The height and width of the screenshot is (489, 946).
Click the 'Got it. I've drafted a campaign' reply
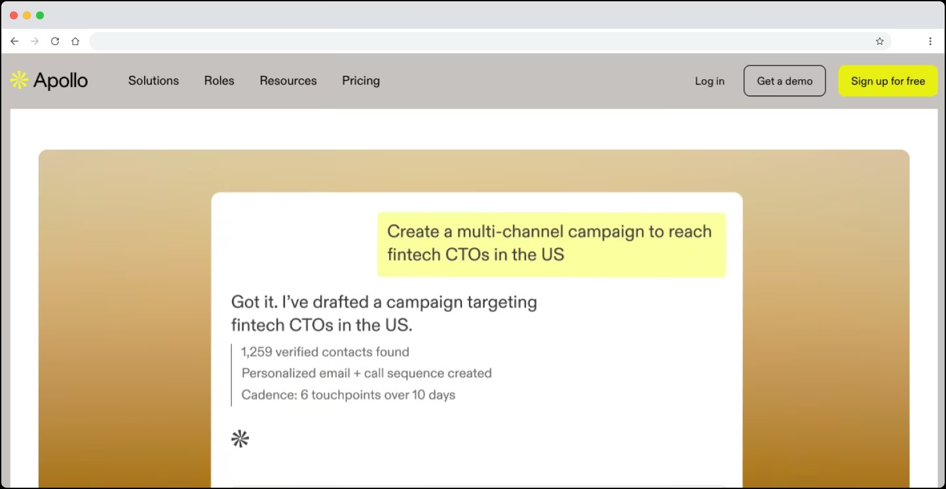pos(384,314)
